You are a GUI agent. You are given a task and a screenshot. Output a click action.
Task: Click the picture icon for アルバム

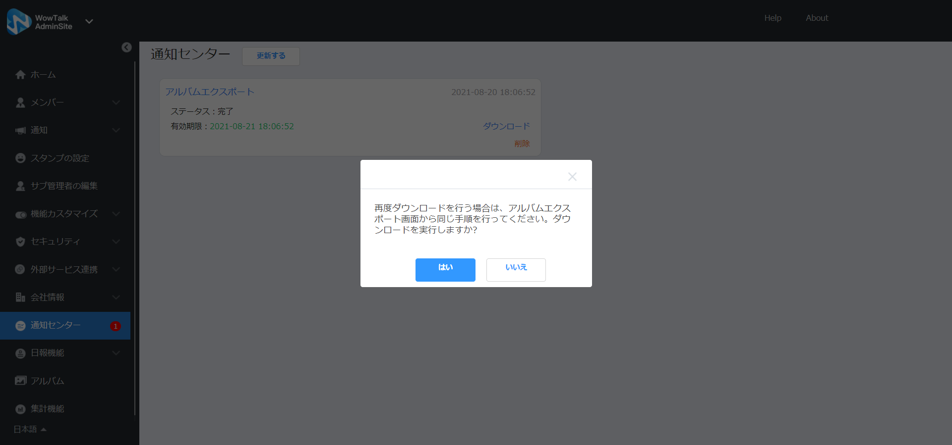[20, 381]
